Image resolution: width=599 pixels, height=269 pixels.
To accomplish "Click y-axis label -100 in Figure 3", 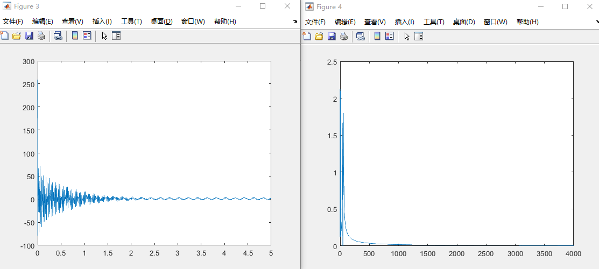I will point(27,245).
